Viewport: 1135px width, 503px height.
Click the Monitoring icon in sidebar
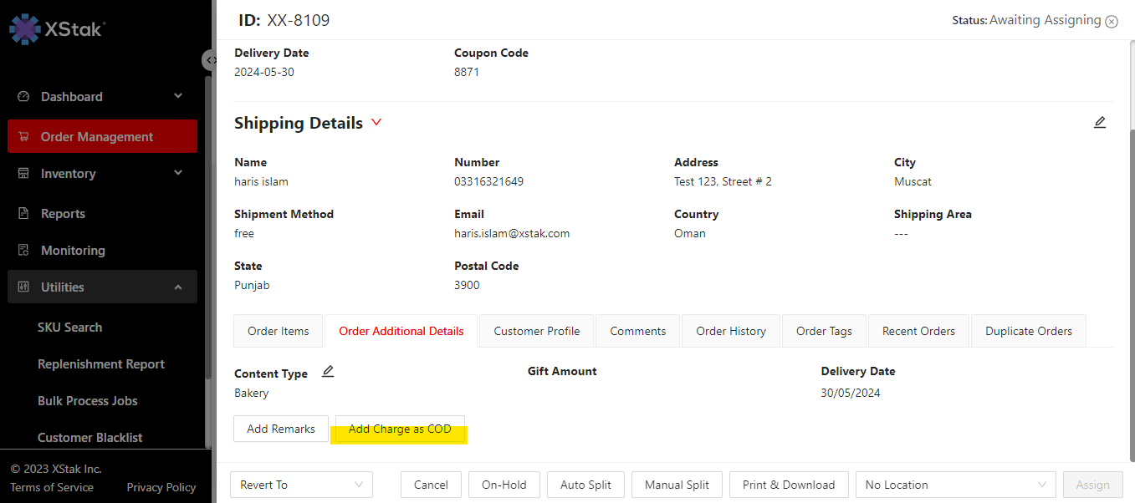pos(23,251)
